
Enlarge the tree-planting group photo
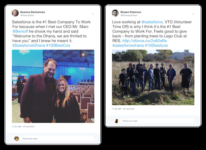point(153,77)
